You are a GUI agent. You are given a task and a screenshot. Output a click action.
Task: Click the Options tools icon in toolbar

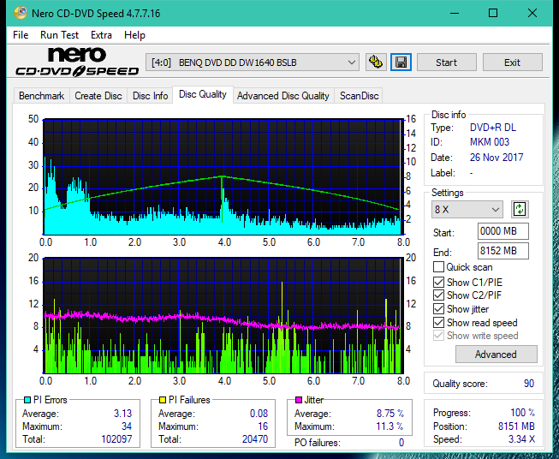point(376,63)
